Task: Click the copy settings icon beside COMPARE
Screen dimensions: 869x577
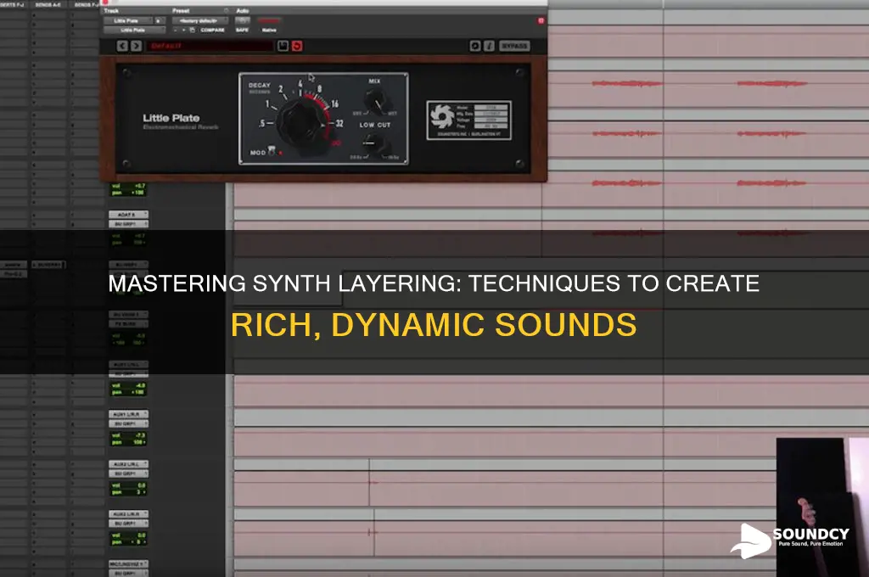Action: tap(193, 30)
